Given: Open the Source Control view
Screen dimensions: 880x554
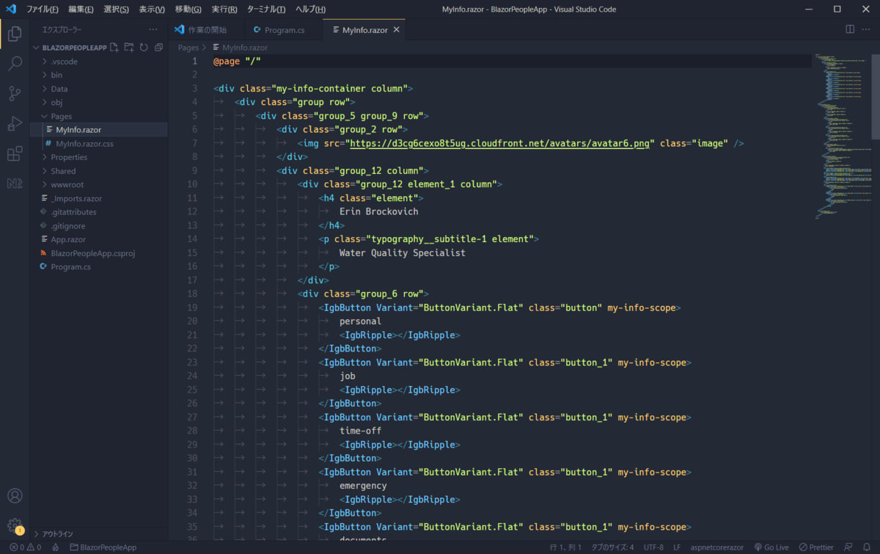Looking at the screenshot, I should click(15, 93).
